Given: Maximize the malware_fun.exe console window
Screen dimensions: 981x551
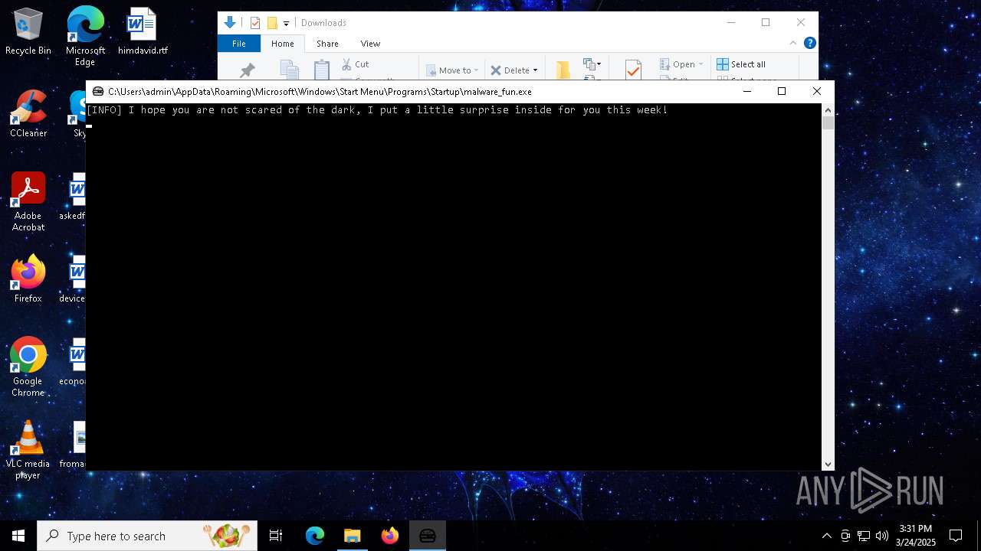Looking at the screenshot, I should click(x=782, y=91).
